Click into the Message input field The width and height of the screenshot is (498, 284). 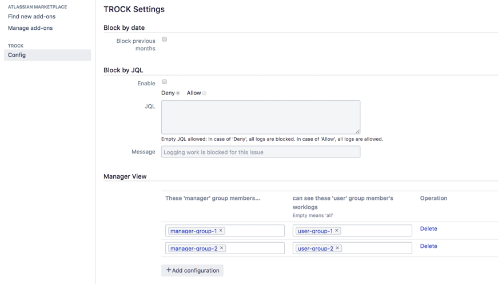[261, 152]
